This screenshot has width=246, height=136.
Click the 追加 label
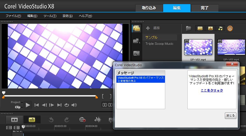(156, 28)
